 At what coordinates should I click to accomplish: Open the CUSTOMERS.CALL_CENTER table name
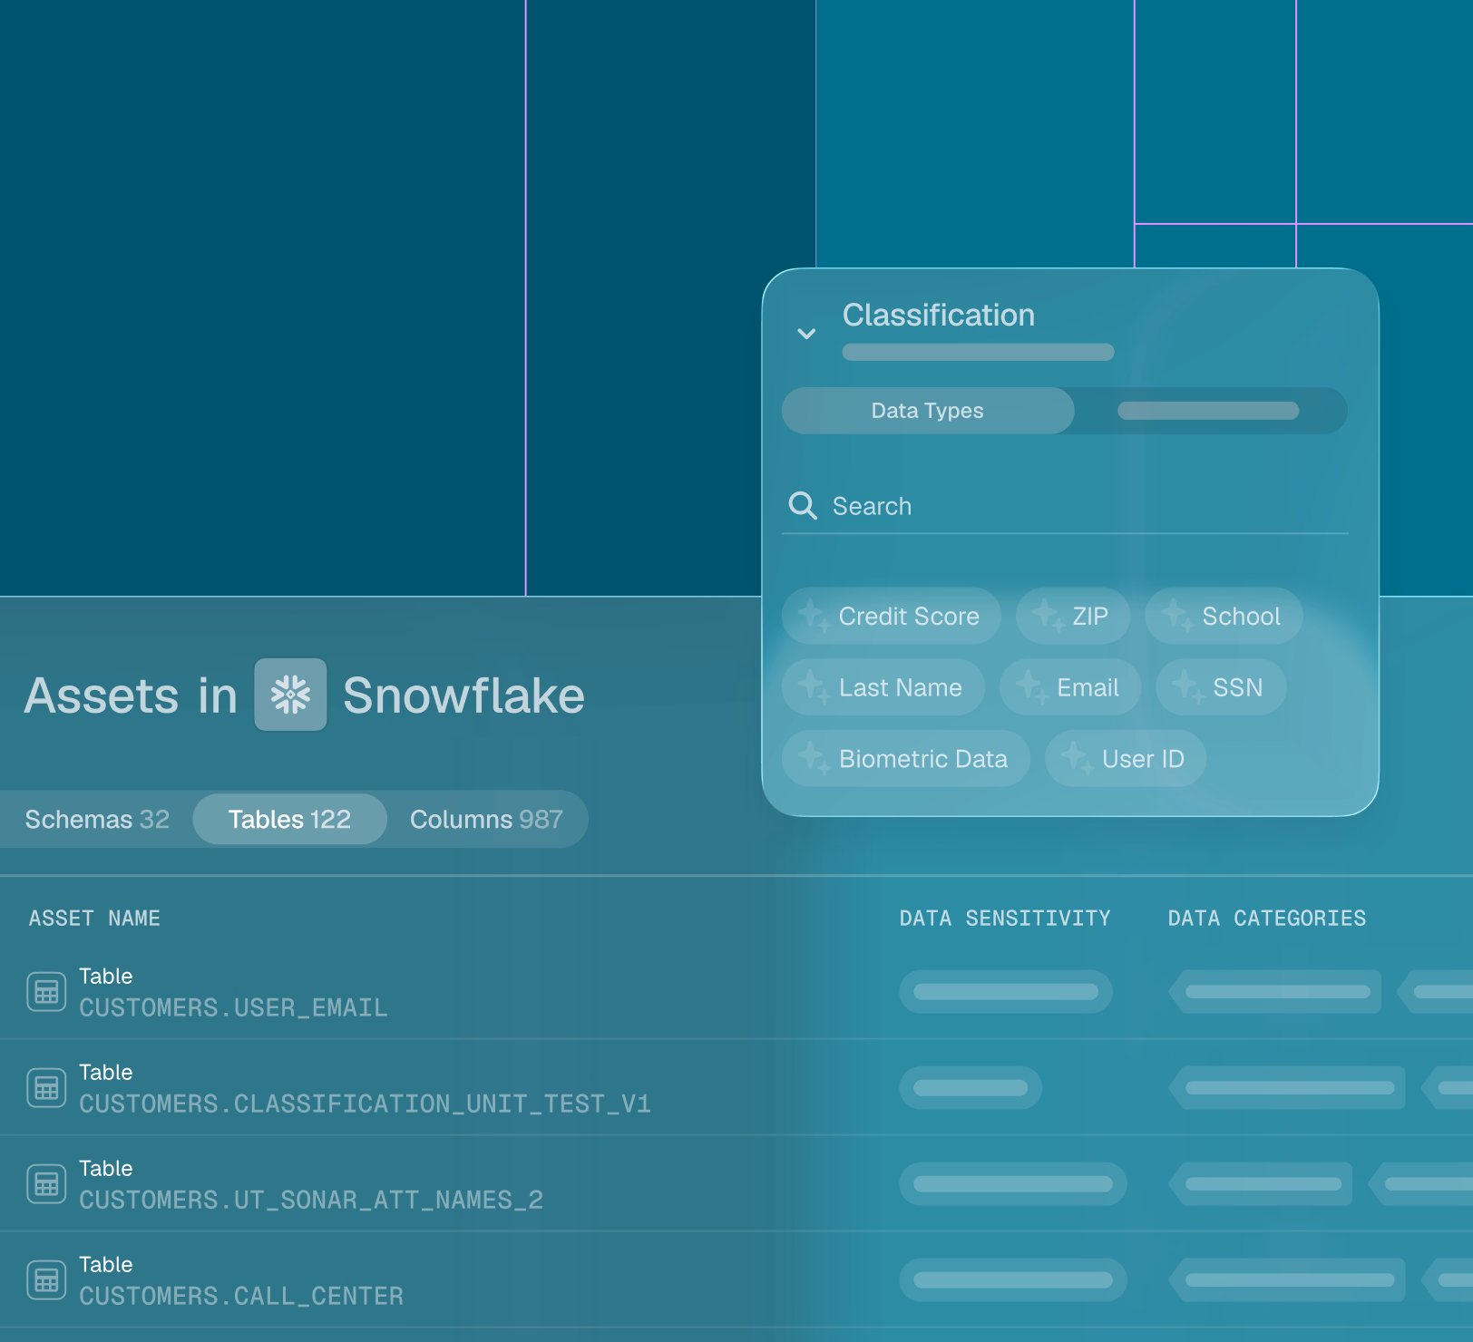pos(241,1297)
